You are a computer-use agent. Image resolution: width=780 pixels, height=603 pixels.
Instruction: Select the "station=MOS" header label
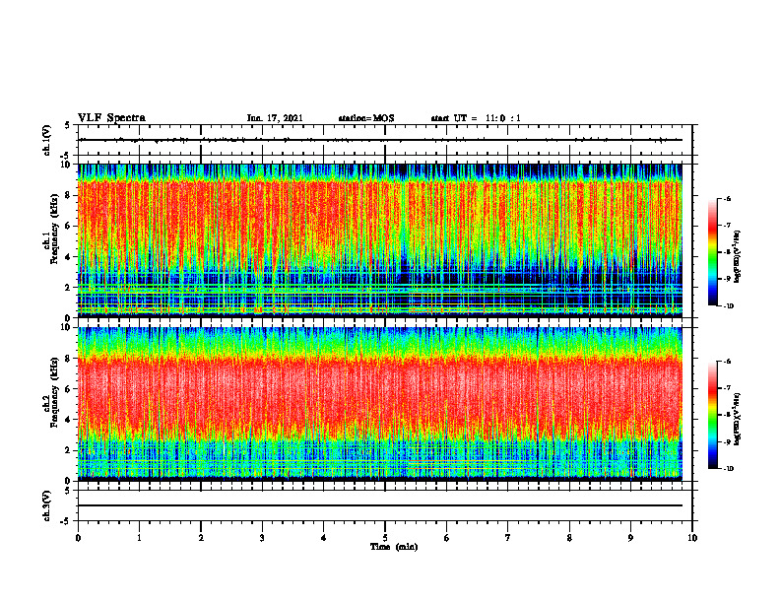click(366, 118)
